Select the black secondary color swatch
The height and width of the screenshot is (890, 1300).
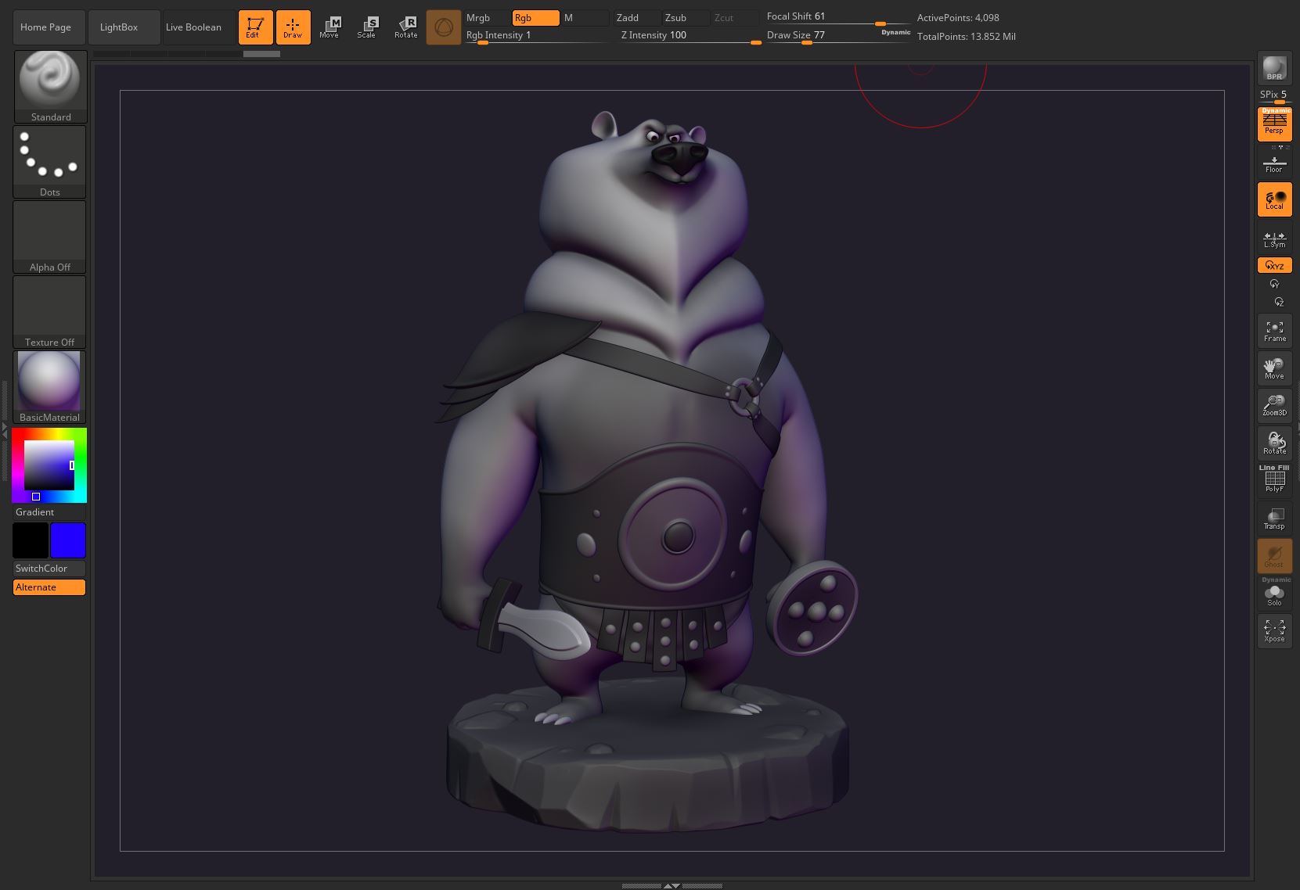tap(31, 540)
